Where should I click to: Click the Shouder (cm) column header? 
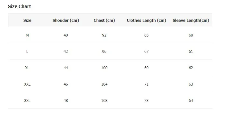click(66, 20)
